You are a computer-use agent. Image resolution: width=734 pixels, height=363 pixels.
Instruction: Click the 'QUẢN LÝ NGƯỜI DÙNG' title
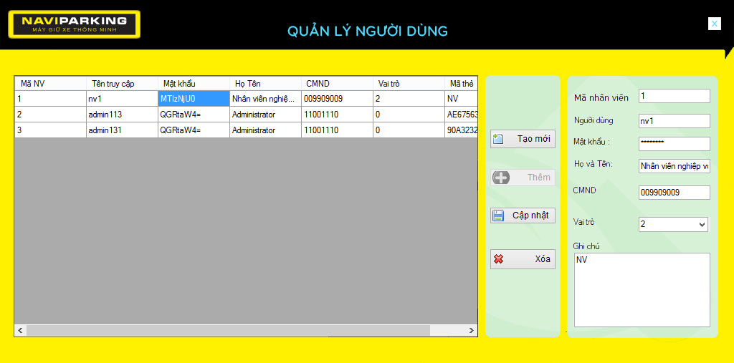click(x=368, y=32)
